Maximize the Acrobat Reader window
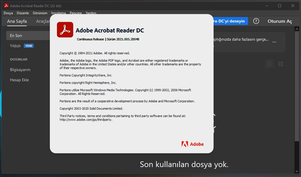301x177 pixels. pyautogui.click(x=280, y=6)
